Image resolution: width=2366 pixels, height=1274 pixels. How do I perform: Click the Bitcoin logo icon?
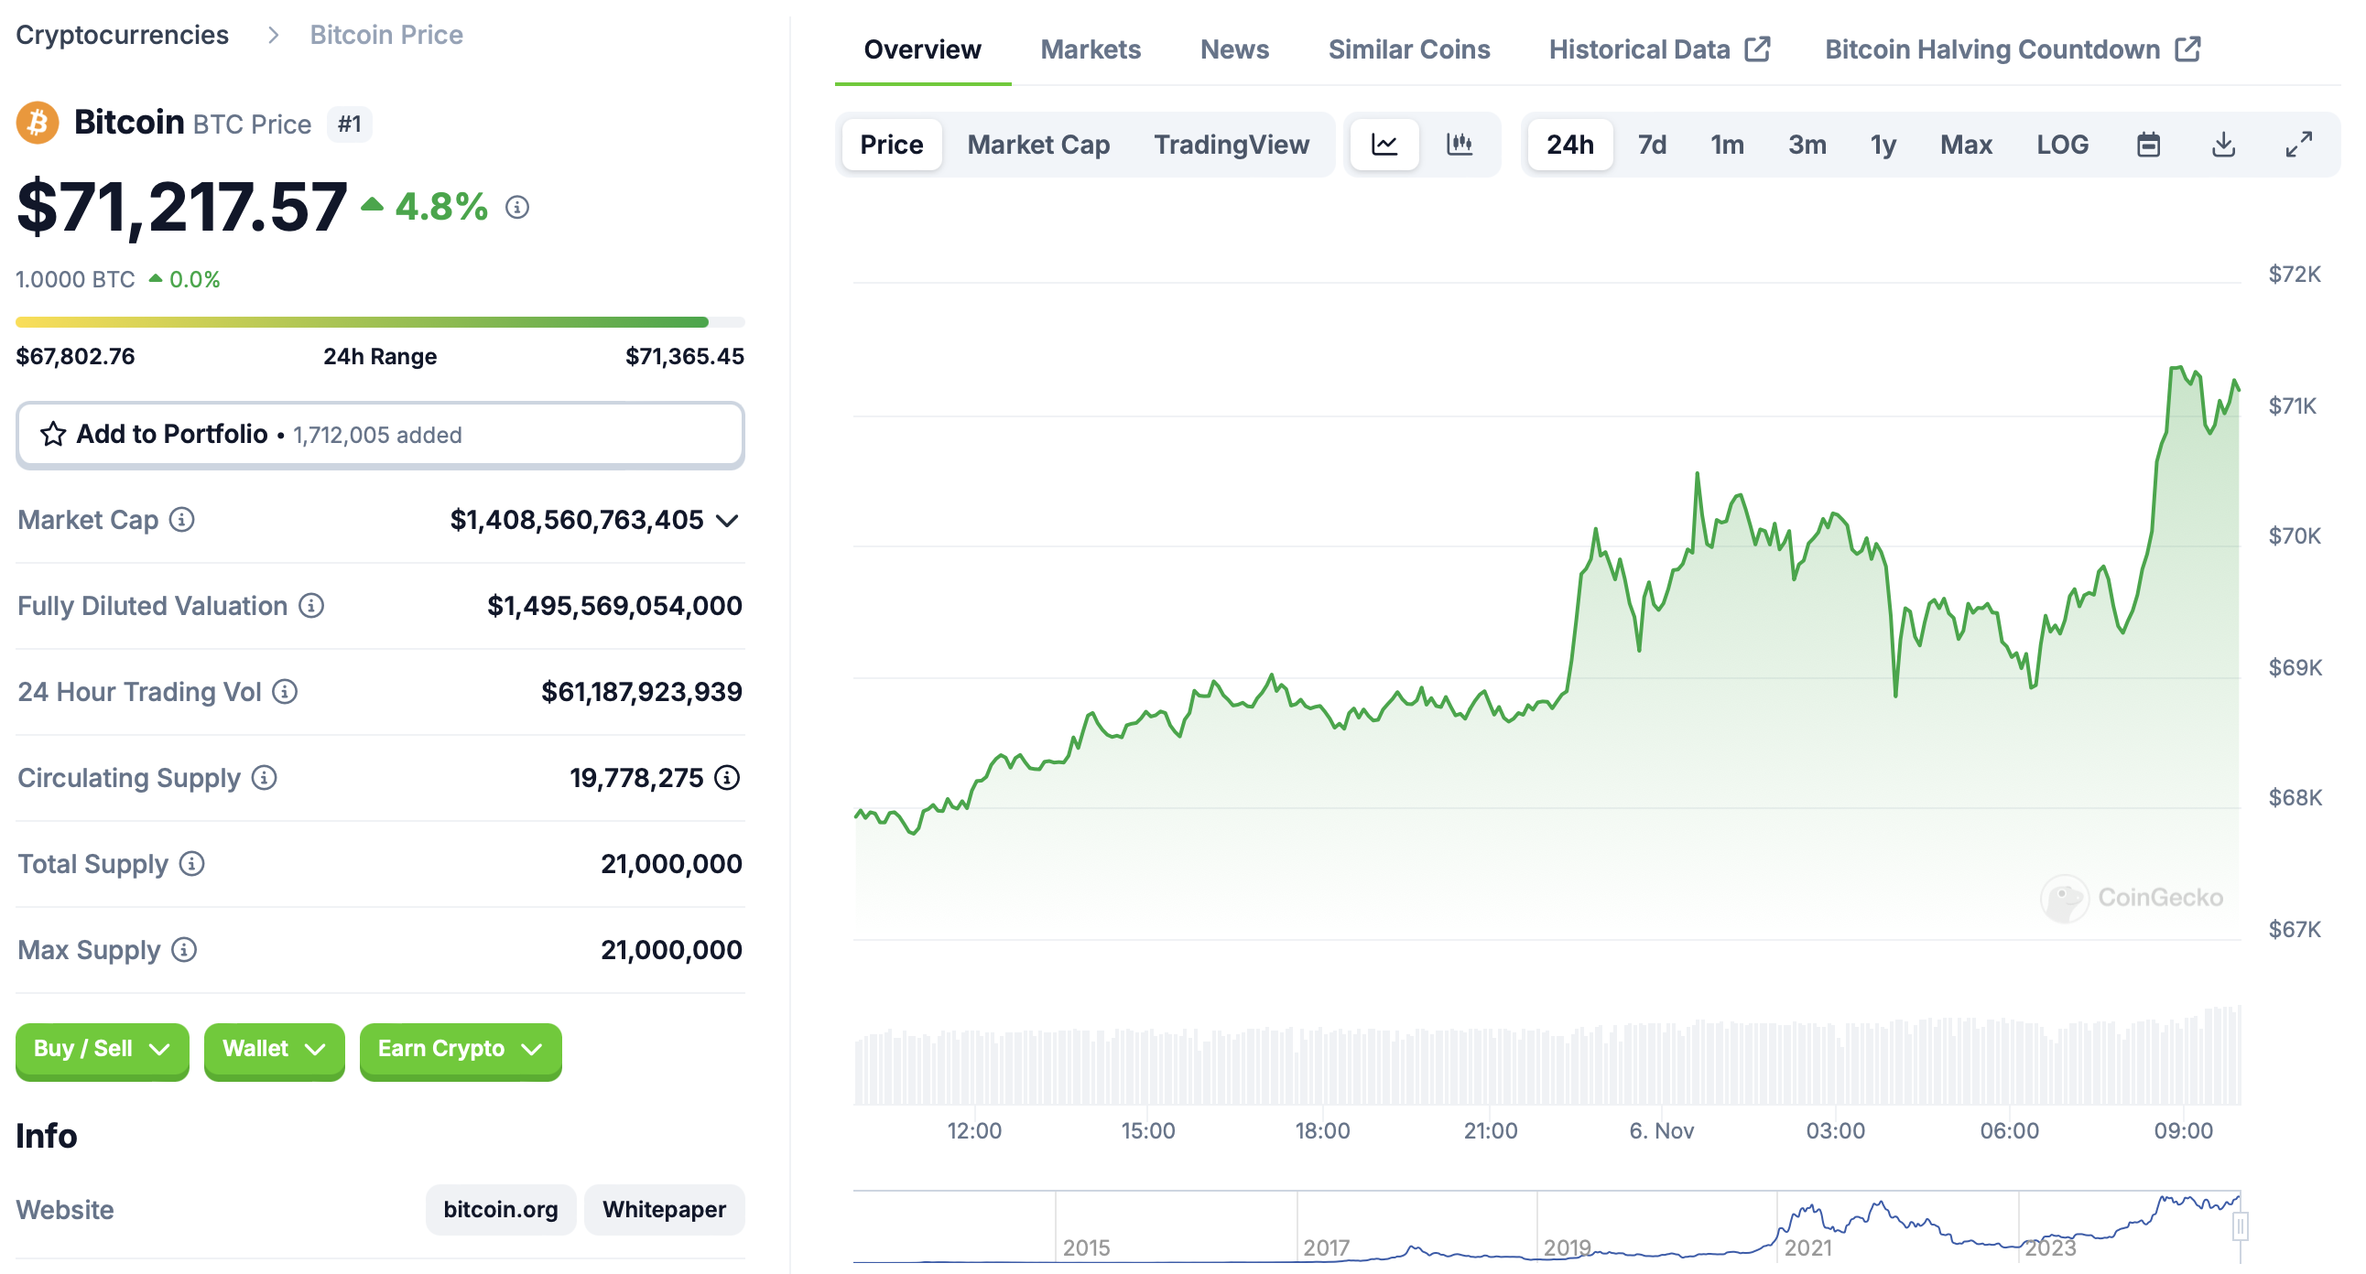(x=38, y=122)
